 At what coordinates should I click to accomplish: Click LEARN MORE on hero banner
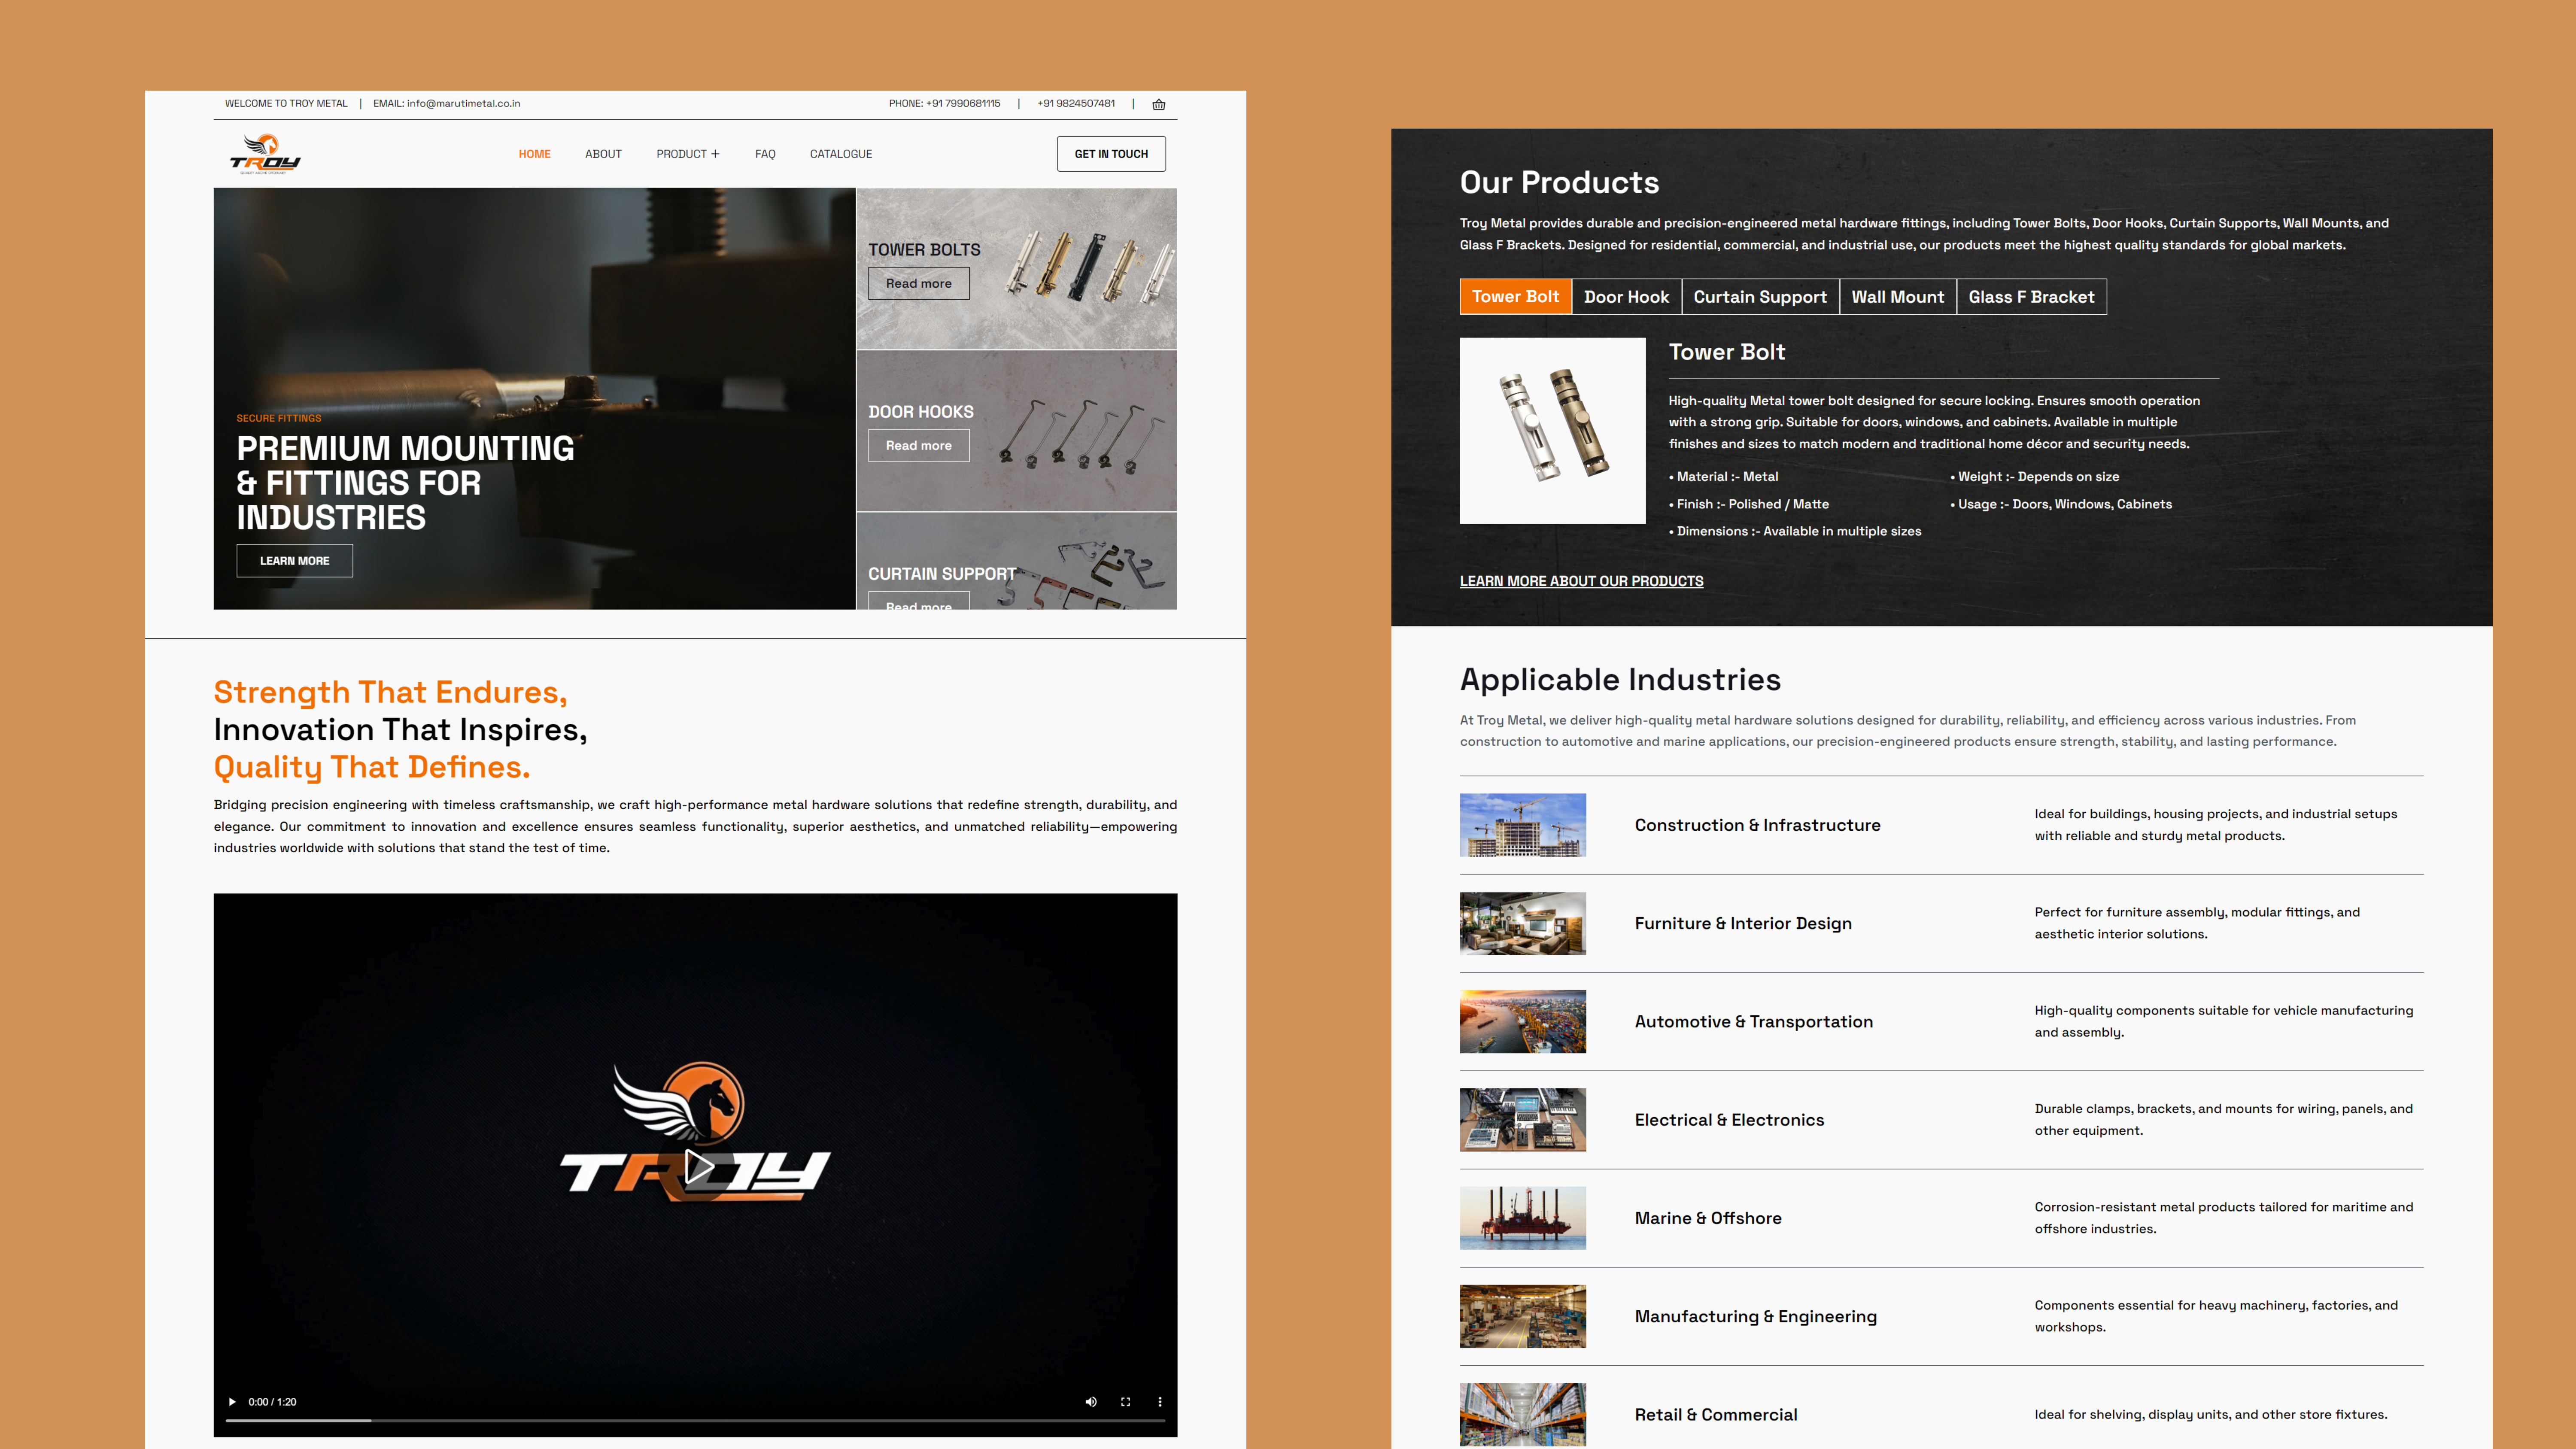294,561
